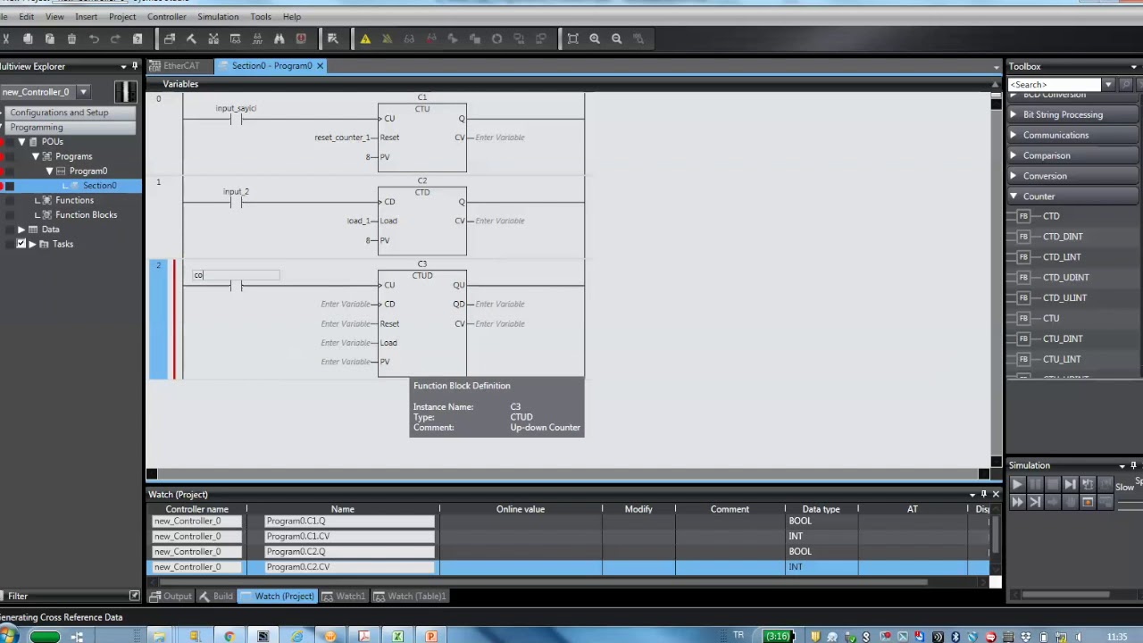The image size is (1143, 643).
Task: Click the simulation Stop button
Action: tap(1052, 484)
